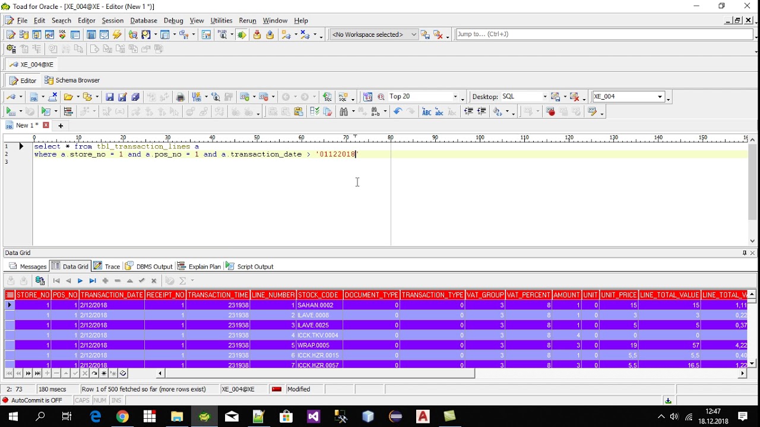Go to the next record in data grid

coord(80,281)
